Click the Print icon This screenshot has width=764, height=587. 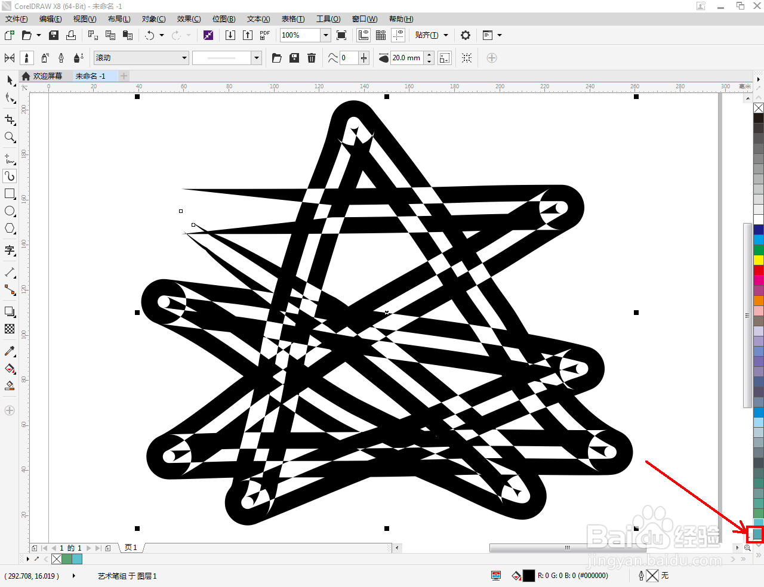[x=71, y=35]
